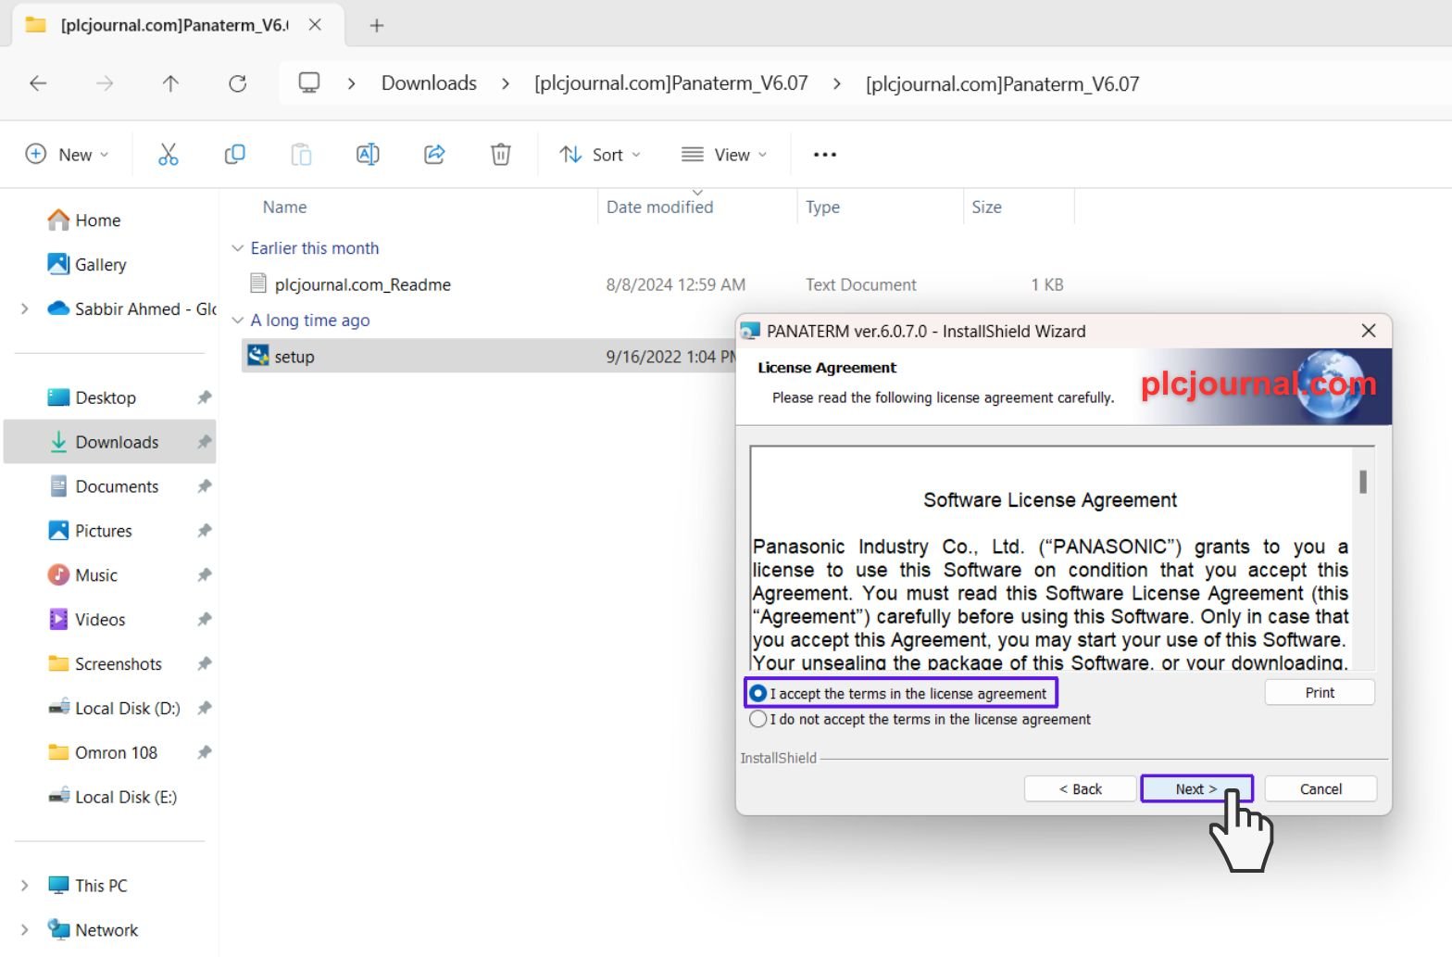Open the Omron 108 folder in sidebar
Image resolution: width=1452 pixels, height=957 pixels.
[116, 752]
